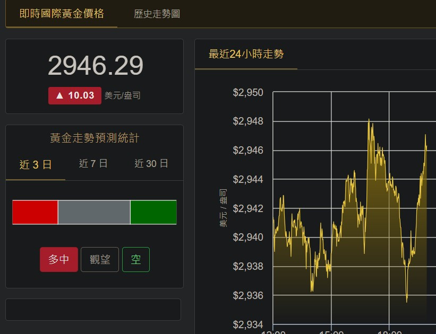Click the 黃金走勢預測統計 heading
This screenshot has width=436, height=334.
(x=95, y=138)
